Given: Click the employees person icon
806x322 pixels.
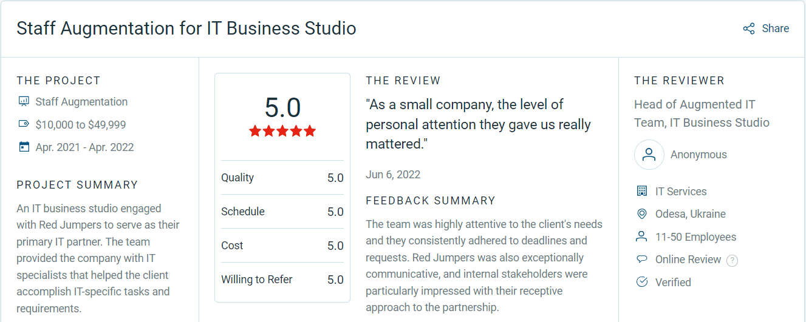Looking at the screenshot, I should click(641, 236).
